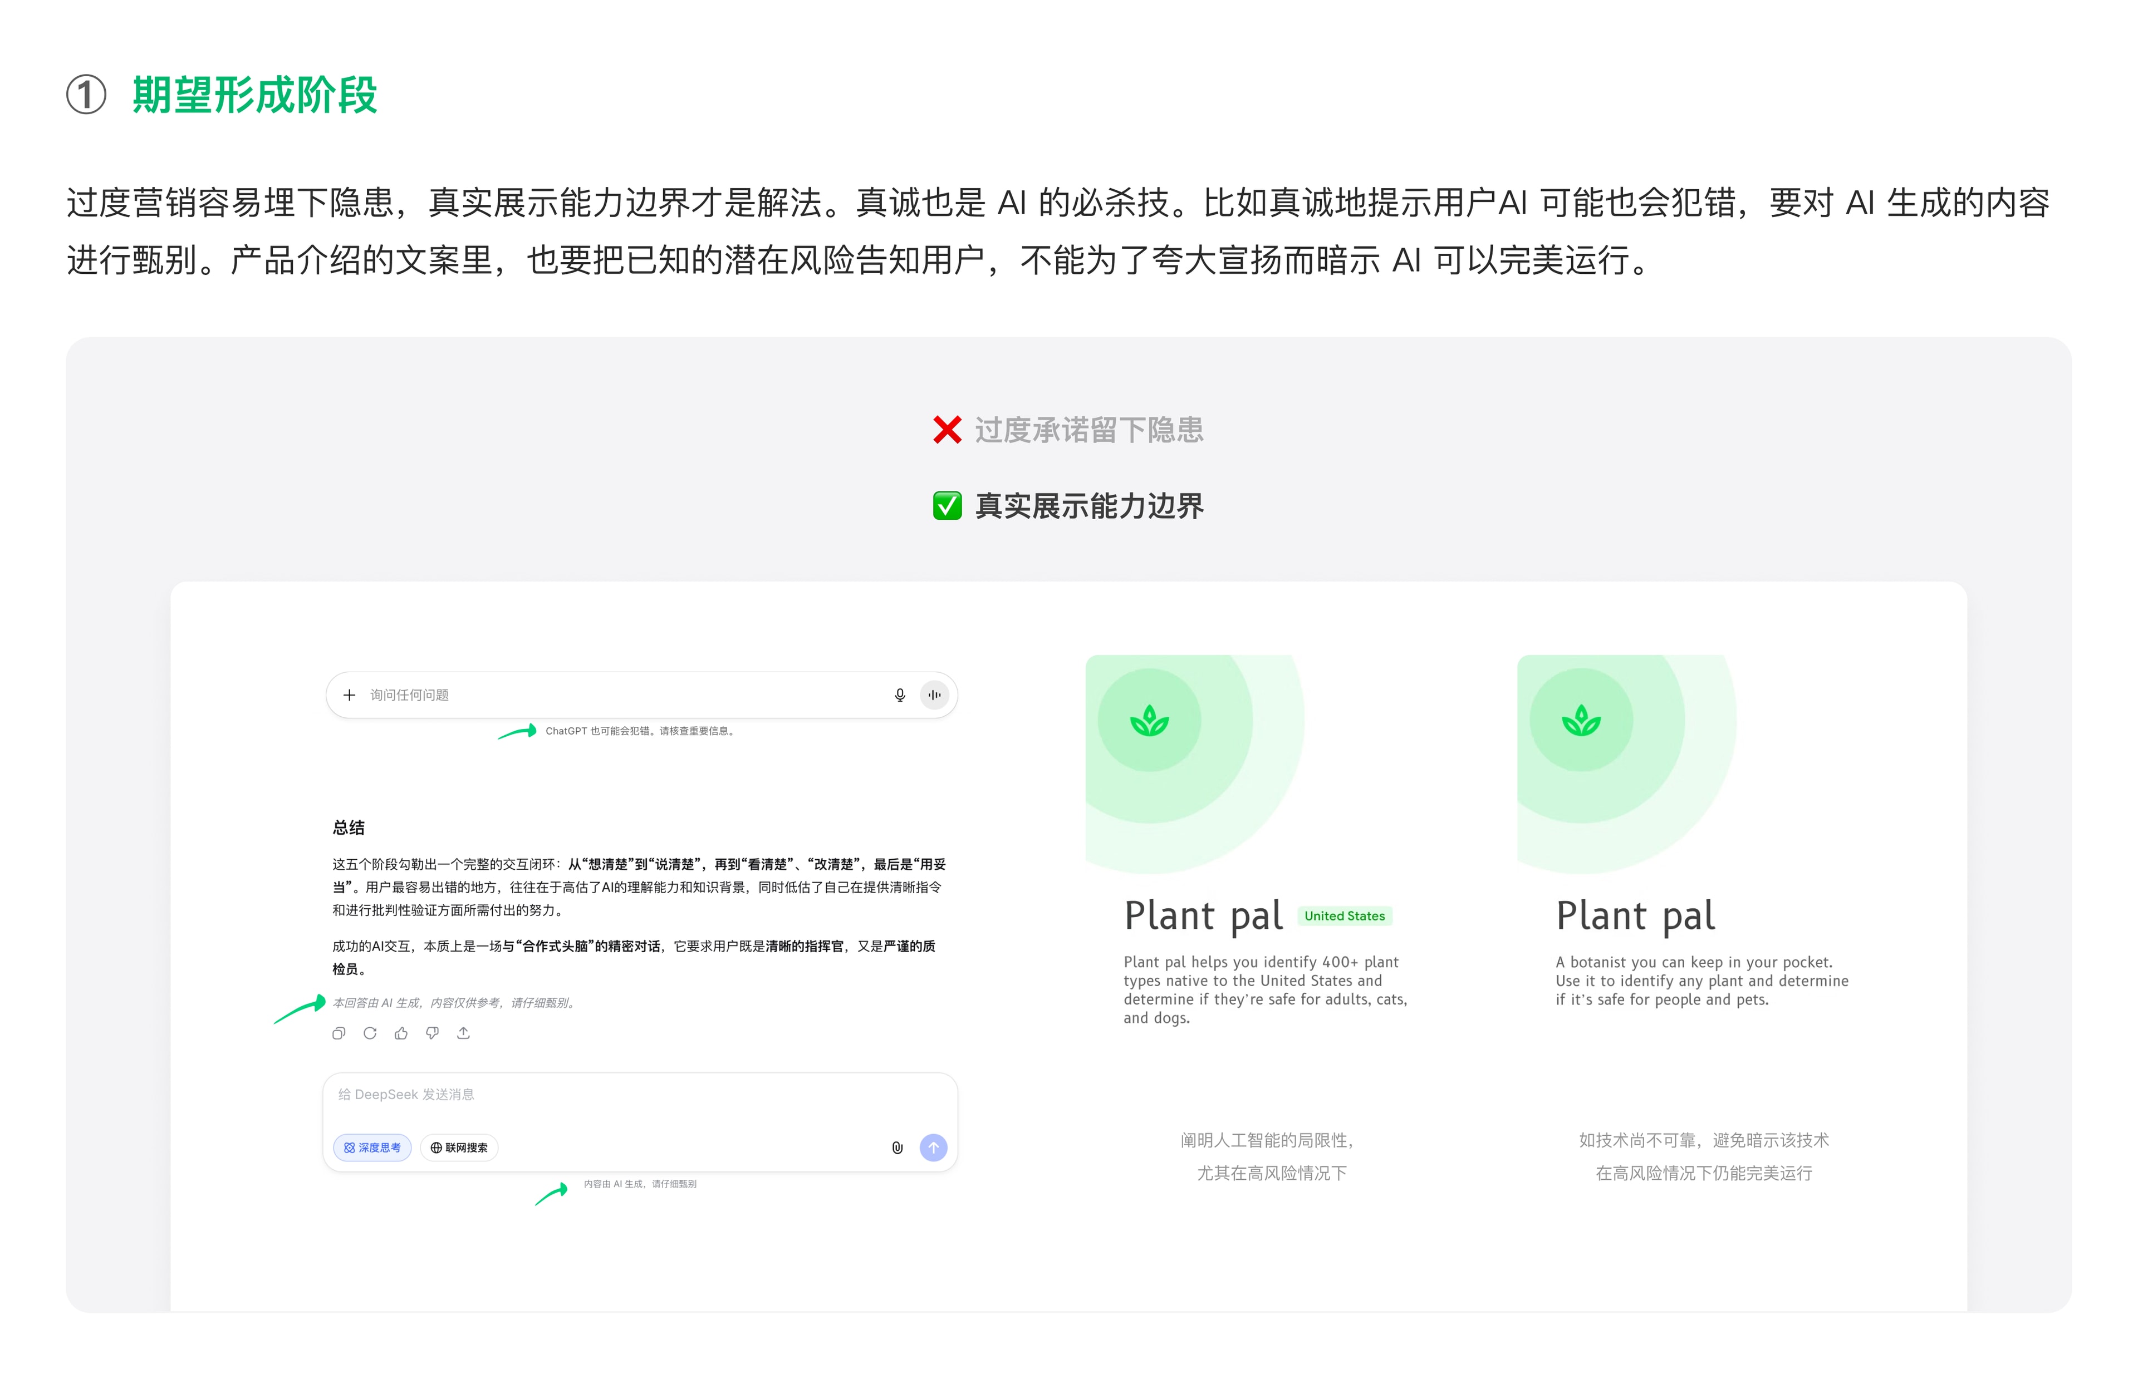Focus the 询问任何问题 input field

[641, 695]
